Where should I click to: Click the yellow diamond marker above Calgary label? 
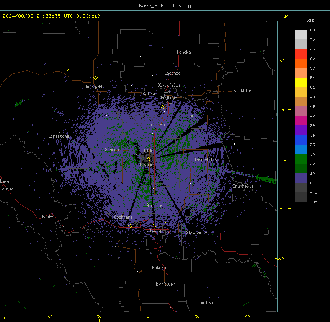tap(155, 225)
